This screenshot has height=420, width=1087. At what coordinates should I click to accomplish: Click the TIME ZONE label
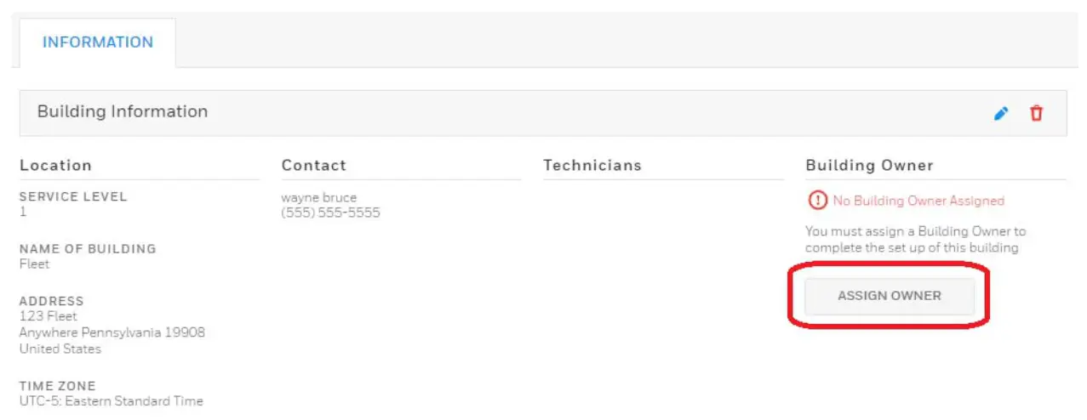click(x=58, y=386)
